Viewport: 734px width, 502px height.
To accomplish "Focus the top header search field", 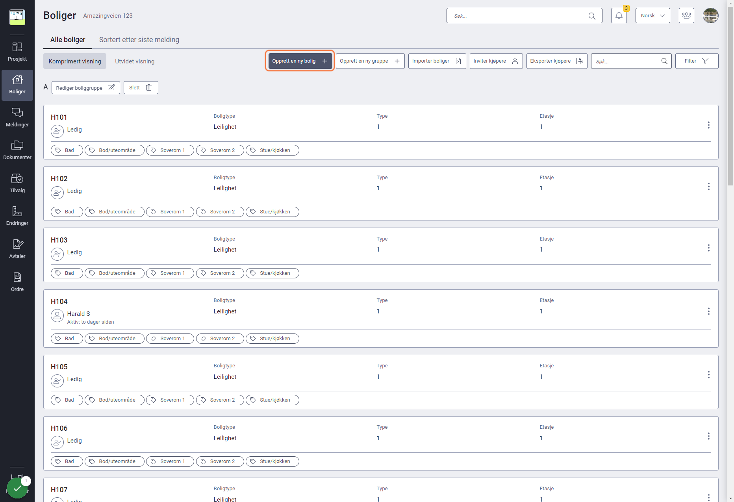I will click(x=524, y=16).
